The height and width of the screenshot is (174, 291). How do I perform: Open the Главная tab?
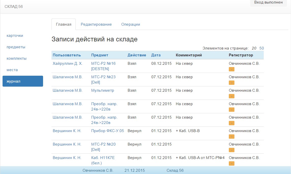pyautogui.click(x=64, y=24)
